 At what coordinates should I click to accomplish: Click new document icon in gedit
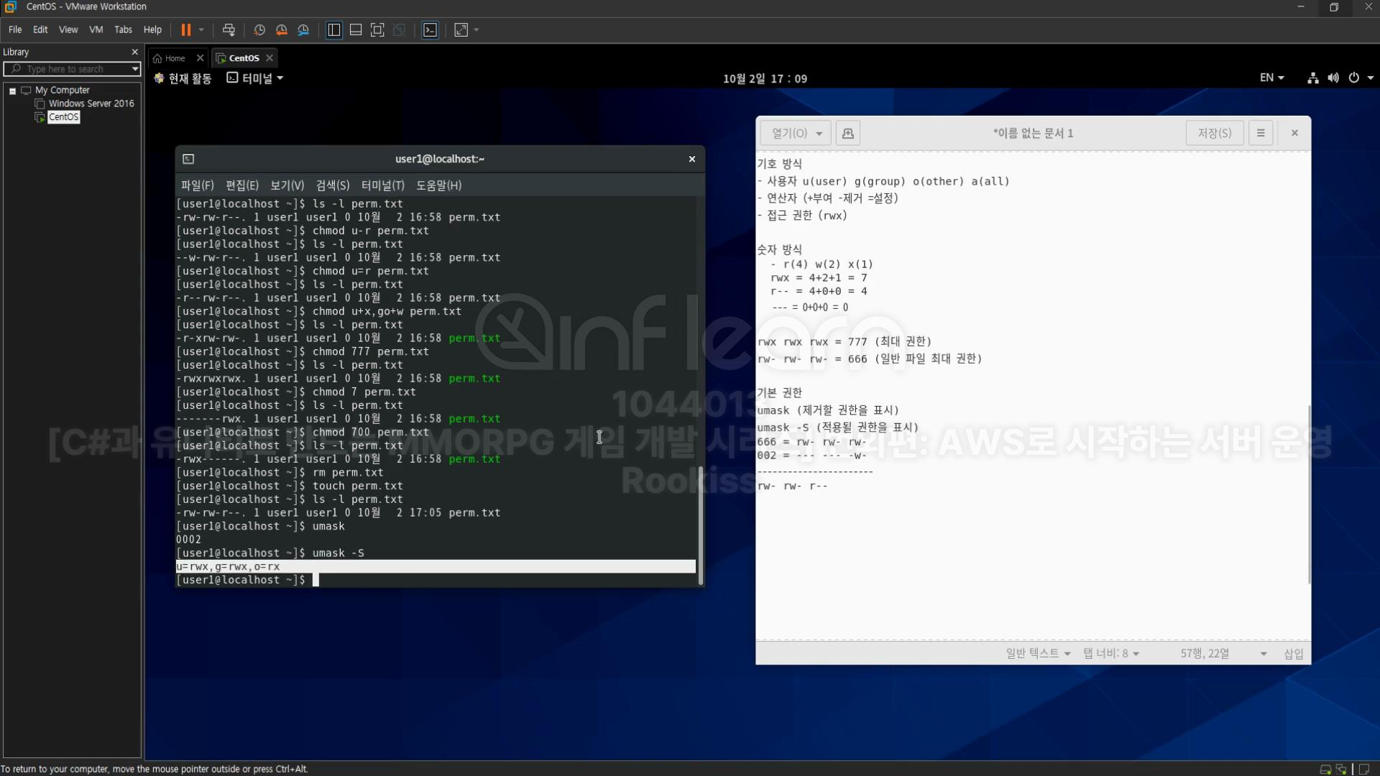point(847,133)
